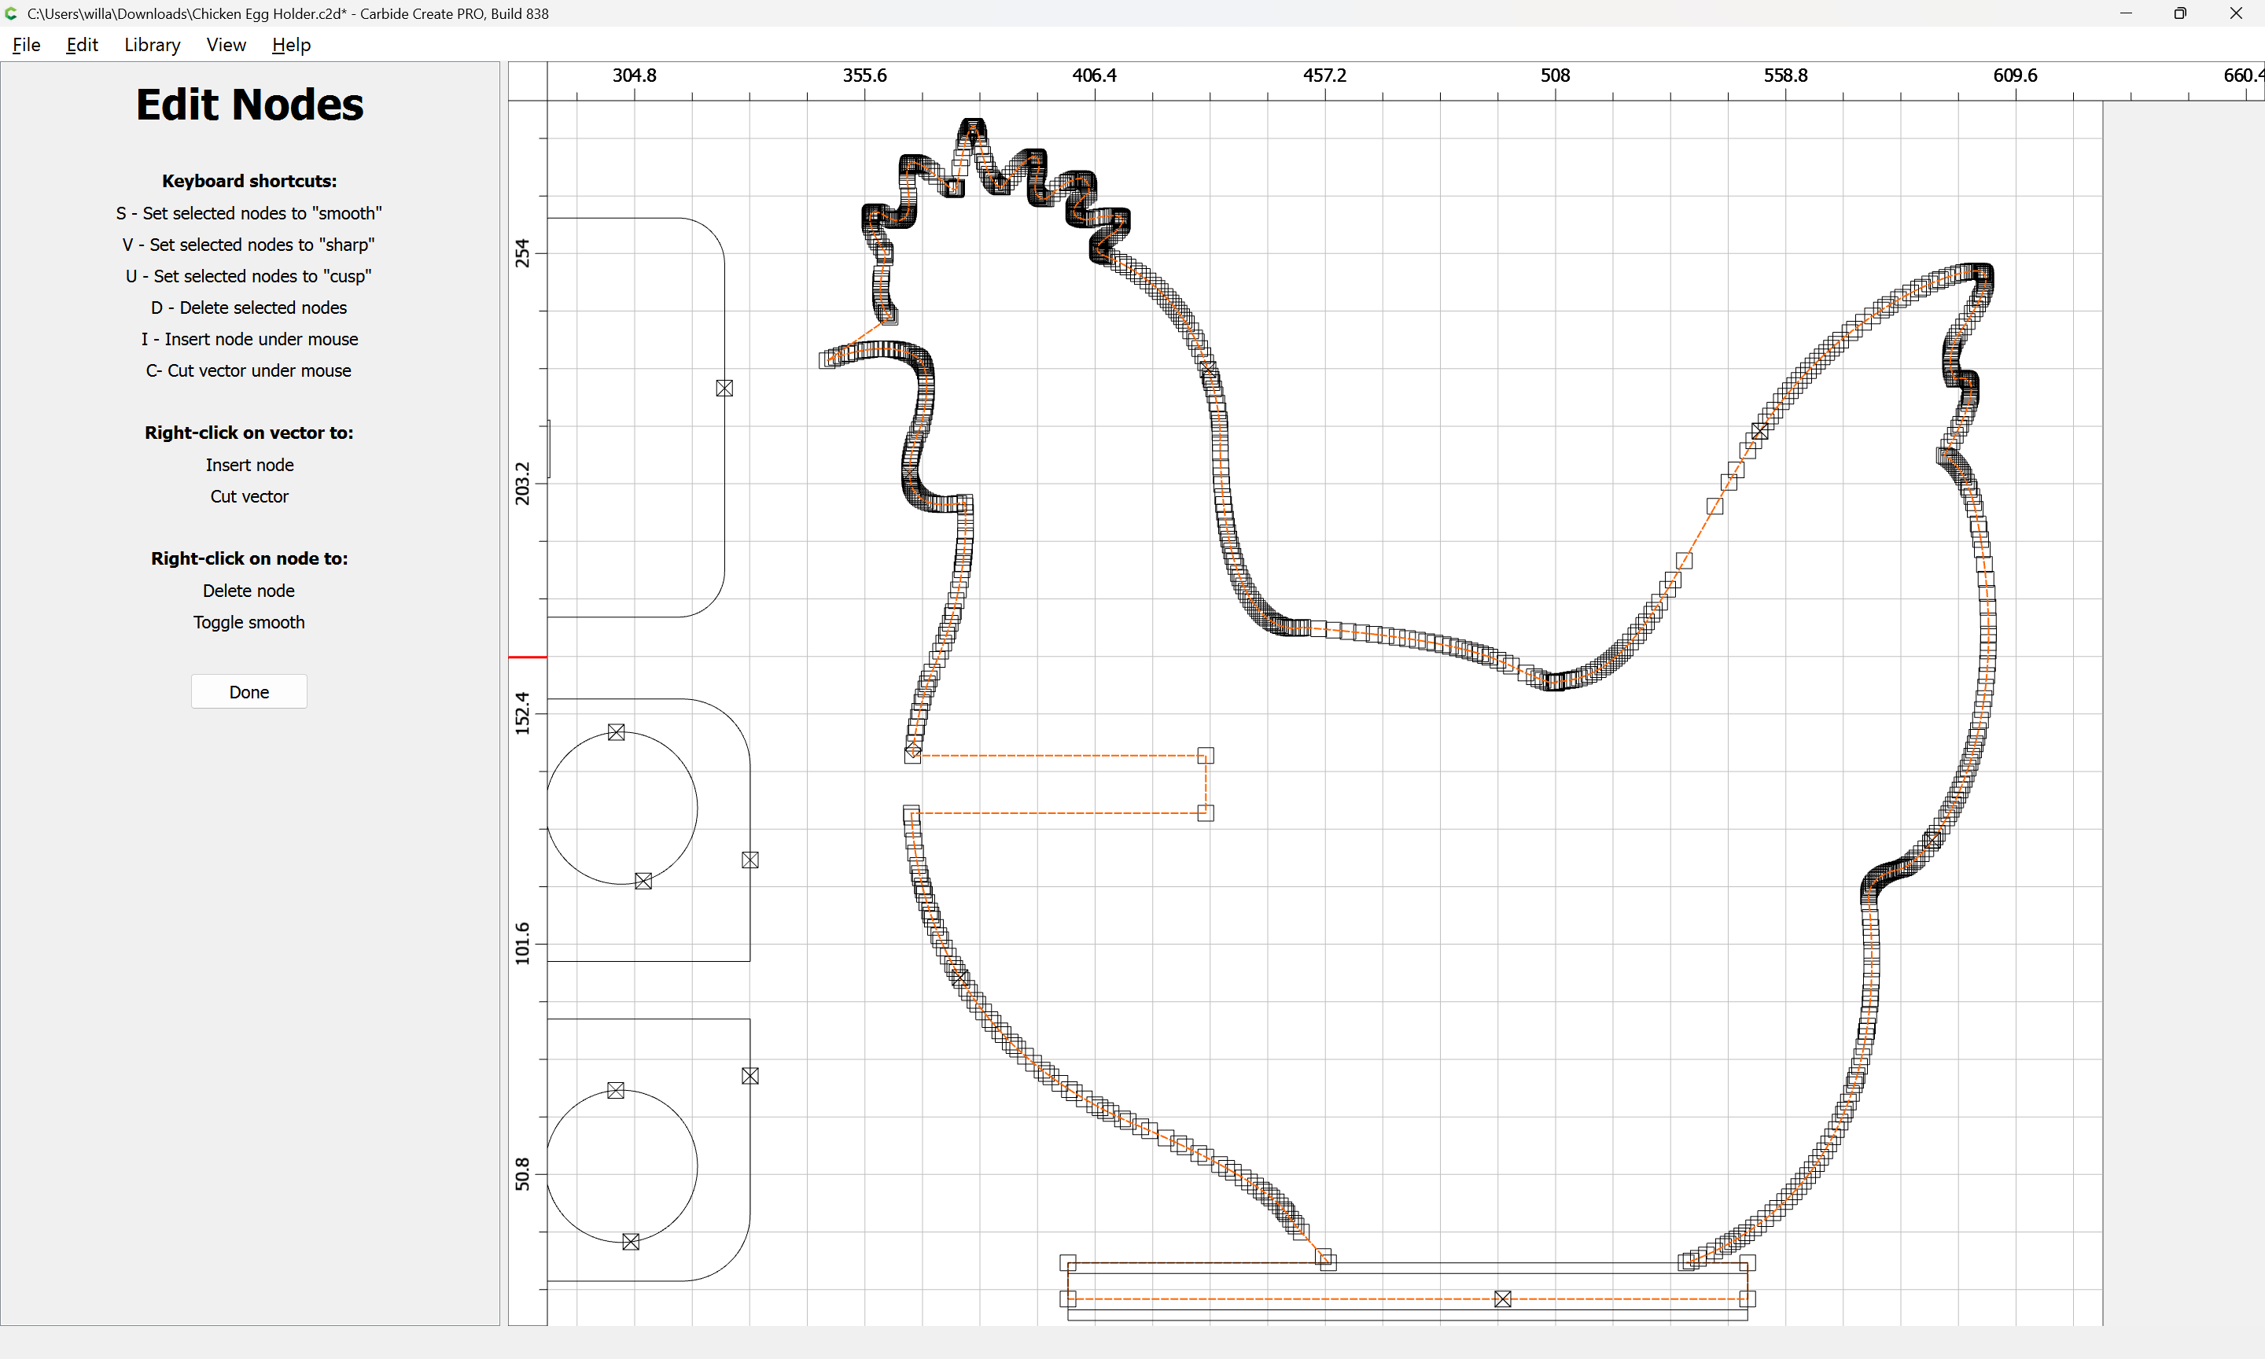2265x1359 pixels.
Task: Select crossed node on top-left rounded rectangle's right edge
Action: (x=724, y=389)
